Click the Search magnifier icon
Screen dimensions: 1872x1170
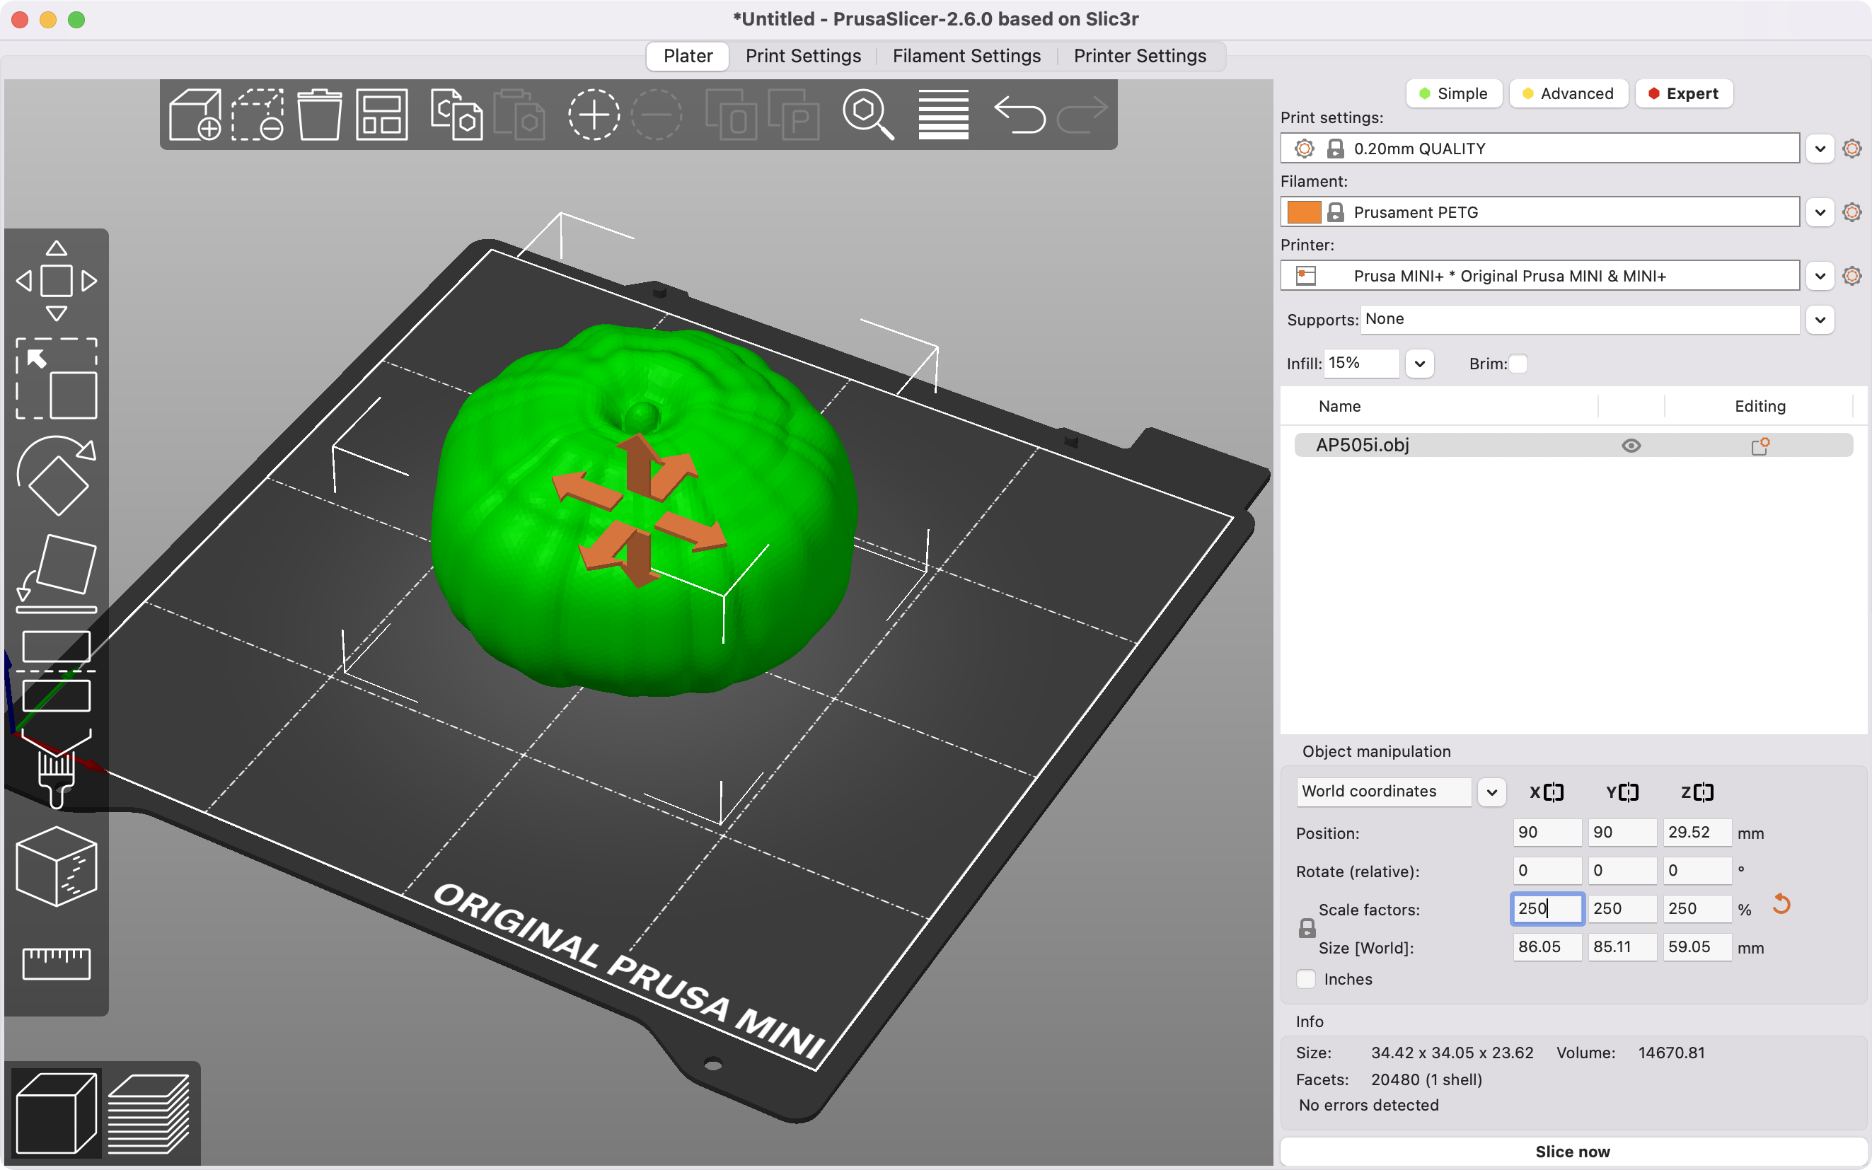click(x=868, y=115)
